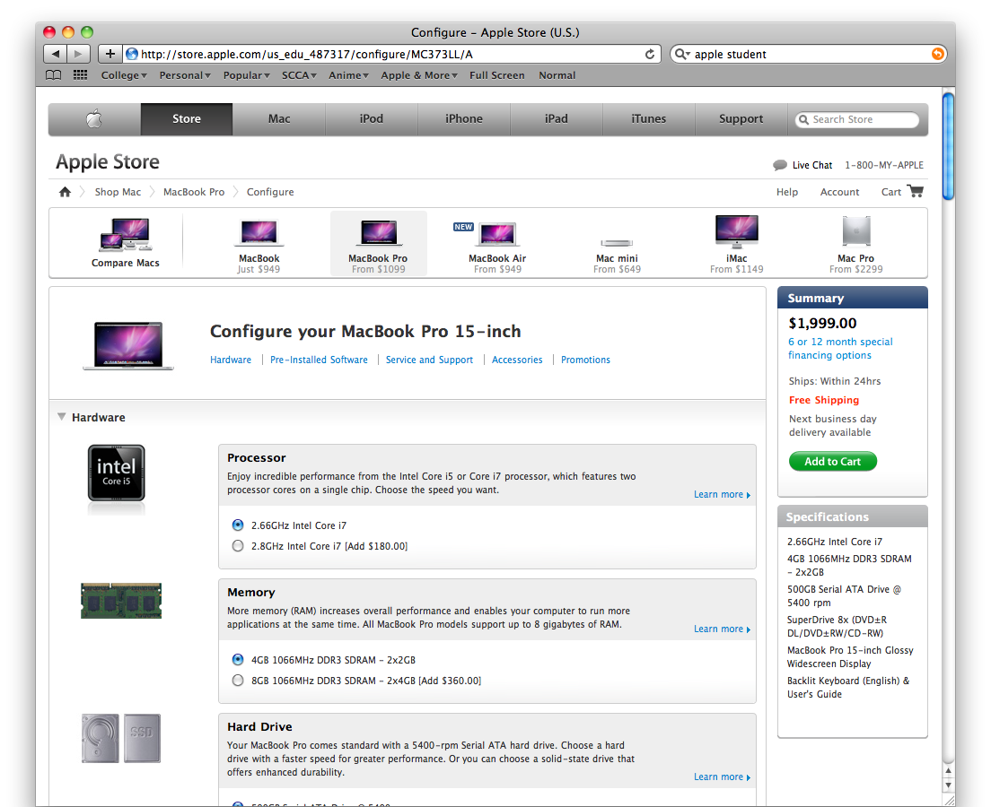Click the Safari URL address field

click(x=392, y=55)
